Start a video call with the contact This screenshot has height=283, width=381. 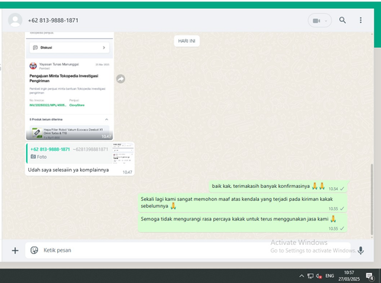pos(316,21)
